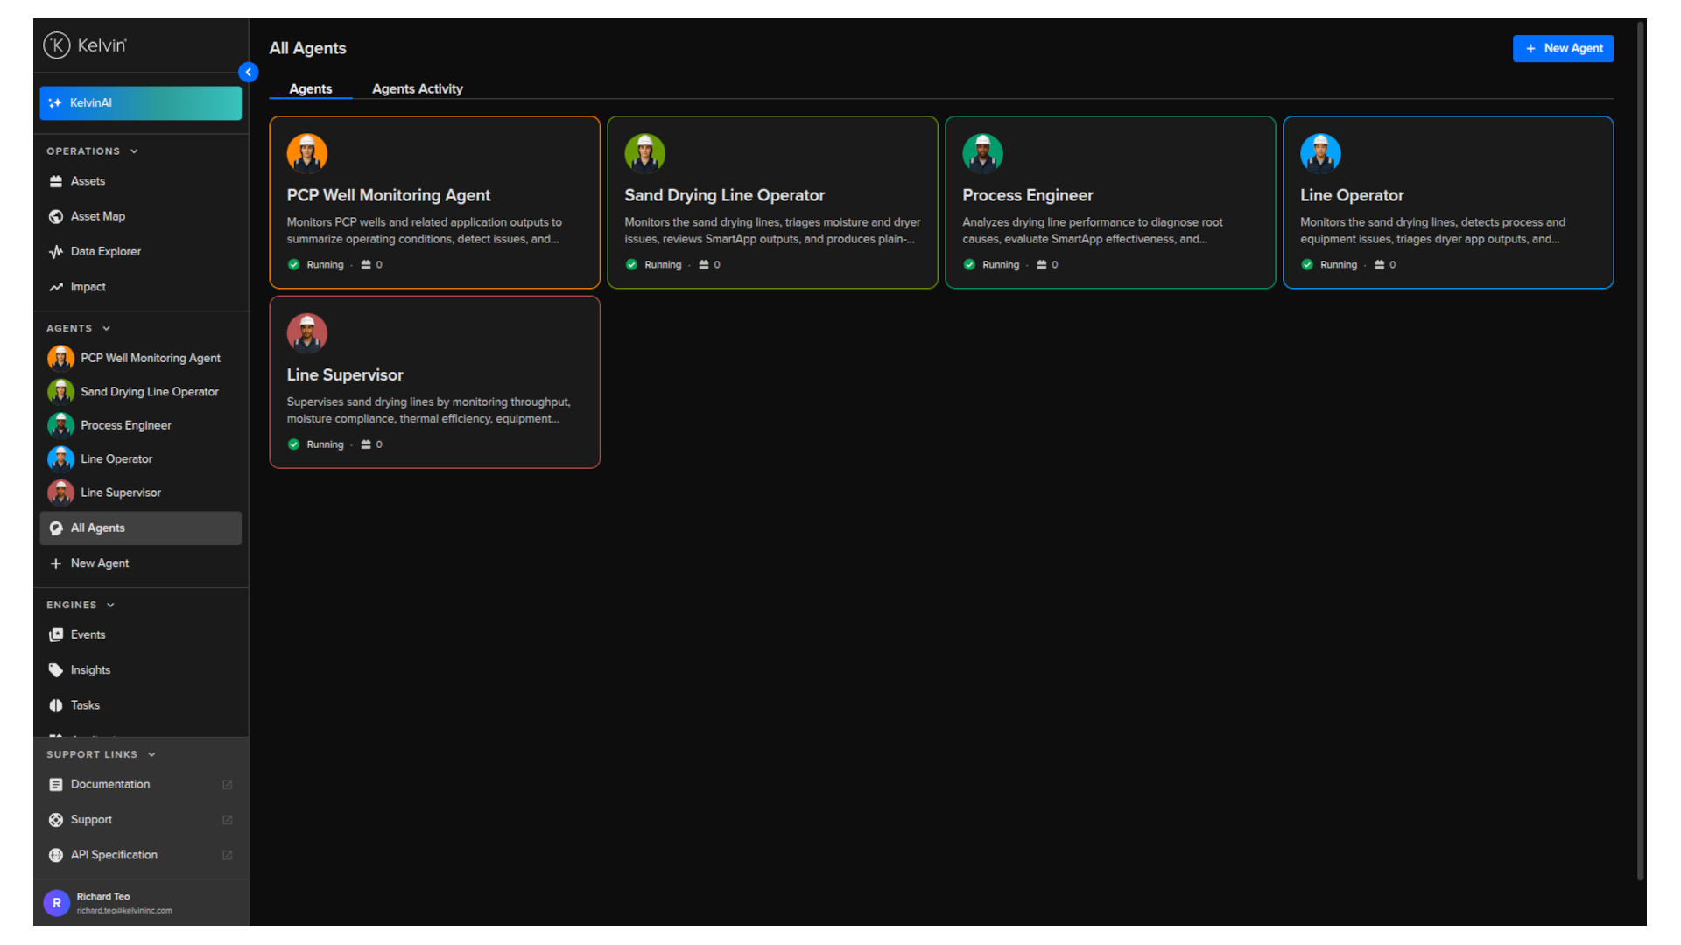Click Process Engineer card avatar
This screenshot has width=1681, height=945.
tap(983, 153)
